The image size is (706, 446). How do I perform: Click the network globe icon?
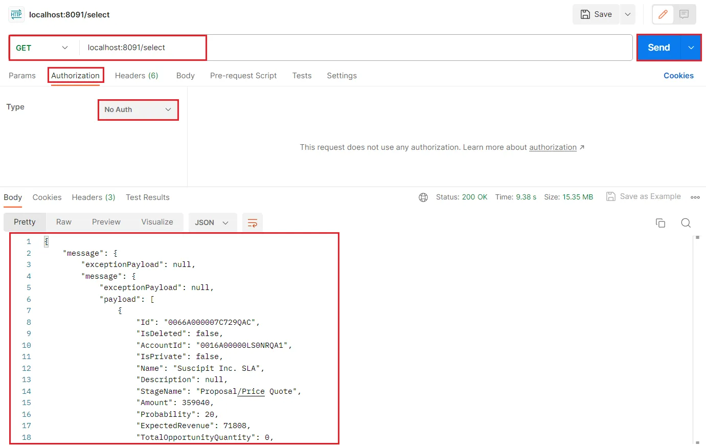pyautogui.click(x=423, y=197)
